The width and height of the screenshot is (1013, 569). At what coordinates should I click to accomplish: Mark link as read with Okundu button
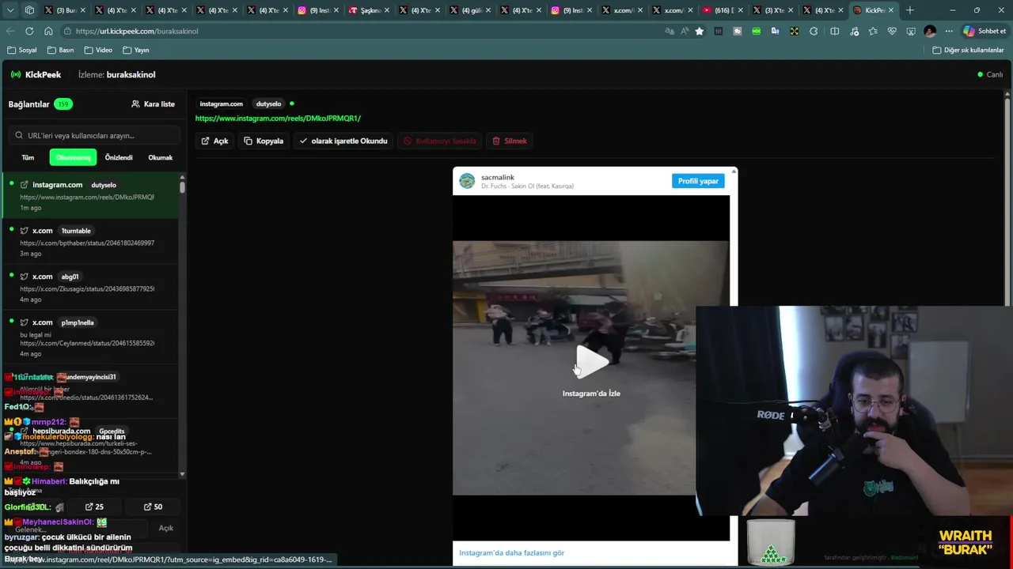[343, 141]
